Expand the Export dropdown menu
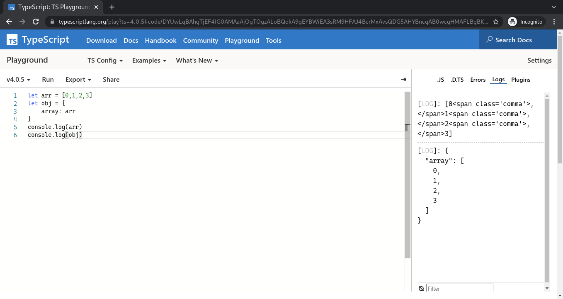Screen dimensions: 563x299 point(78,79)
